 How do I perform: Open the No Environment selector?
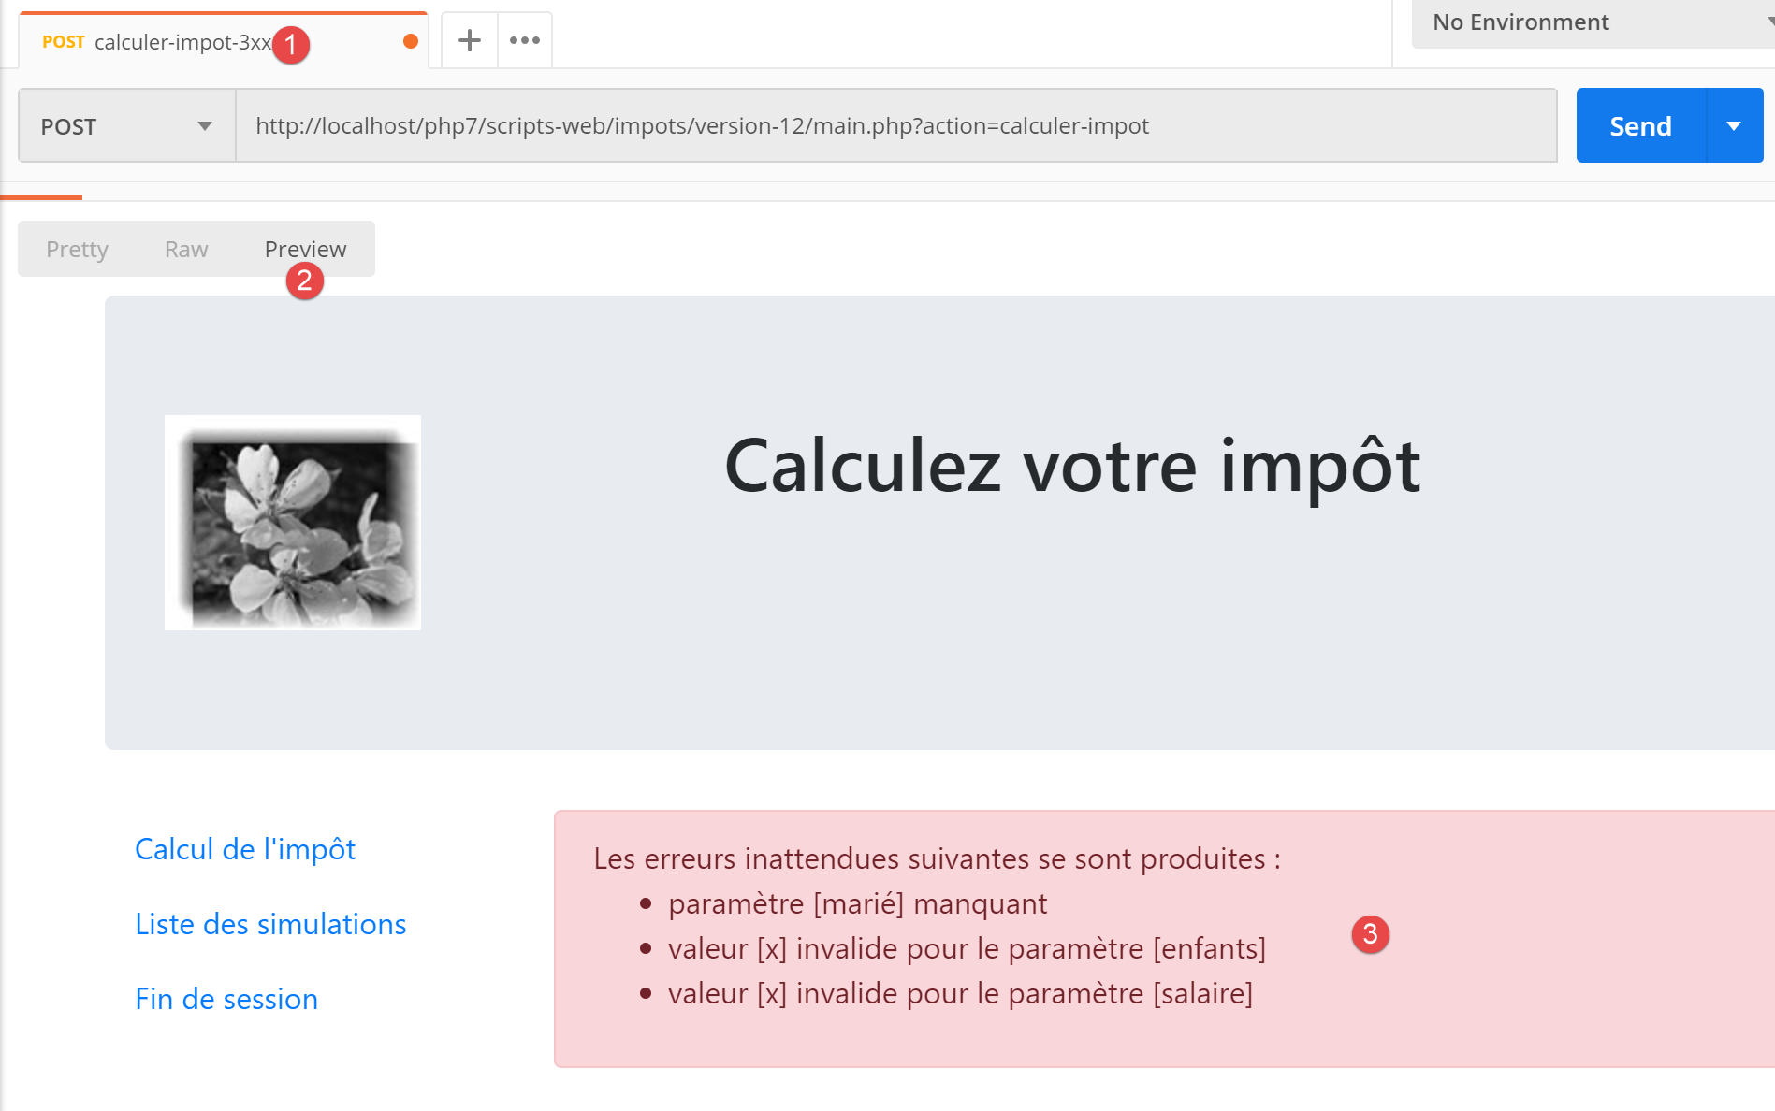tap(1591, 22)
